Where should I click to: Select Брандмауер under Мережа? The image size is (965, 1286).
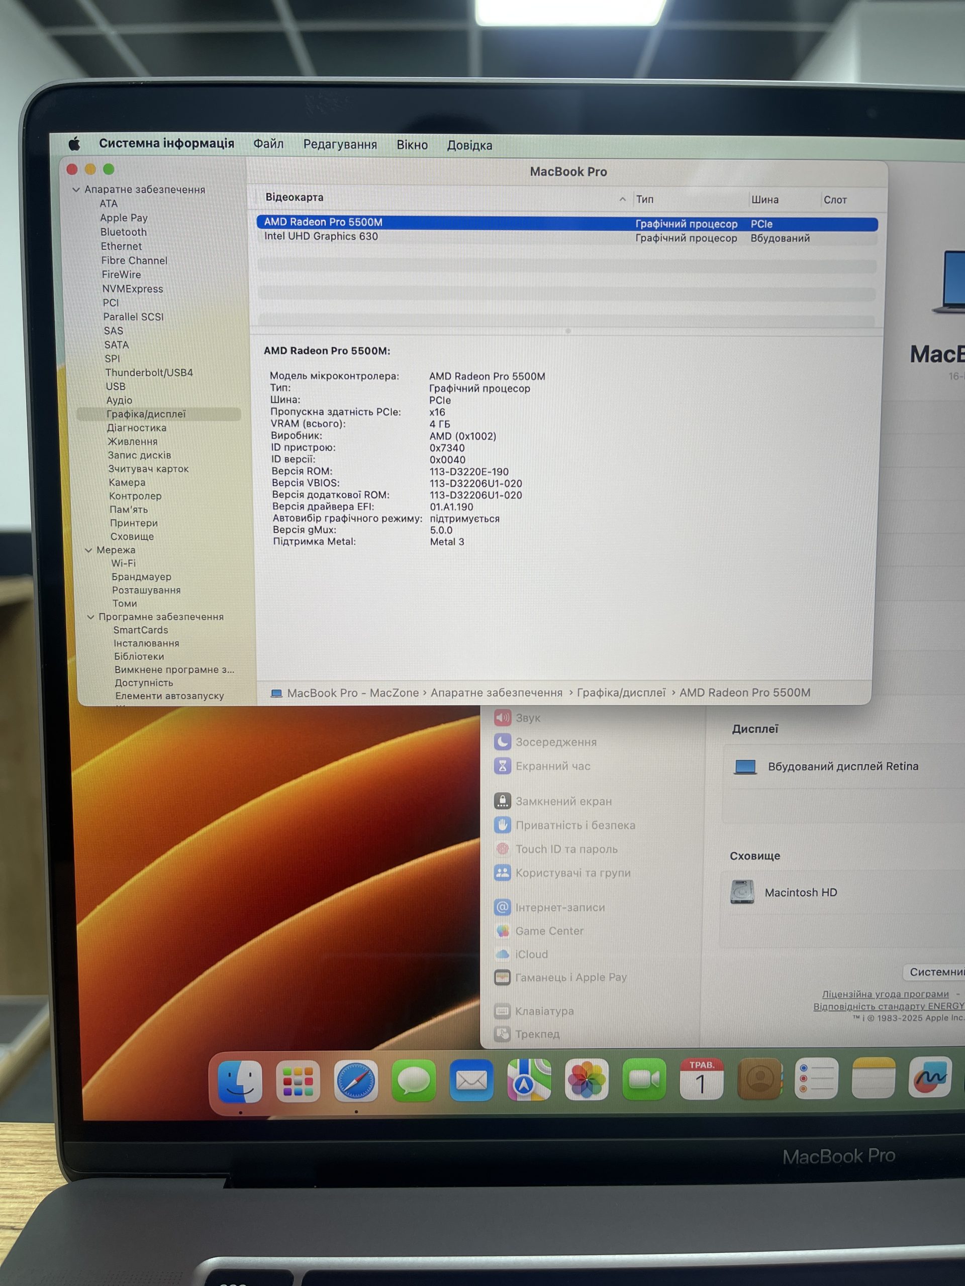point(141,577)
